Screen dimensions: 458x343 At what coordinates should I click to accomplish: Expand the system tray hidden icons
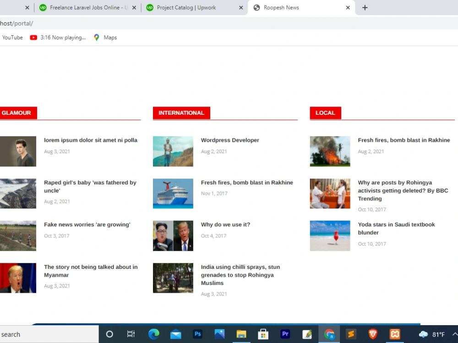pyautogui.click(x=454, y=334)
